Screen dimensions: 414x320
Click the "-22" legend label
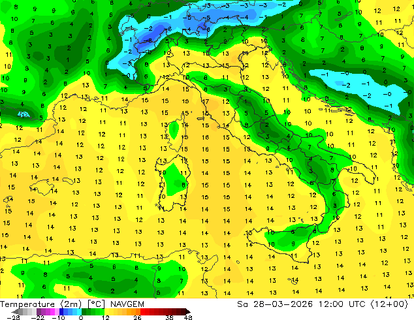37,317
